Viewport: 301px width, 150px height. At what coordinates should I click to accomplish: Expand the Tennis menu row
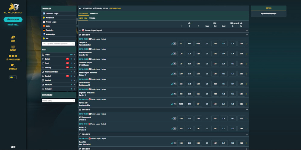click(59, 63)
